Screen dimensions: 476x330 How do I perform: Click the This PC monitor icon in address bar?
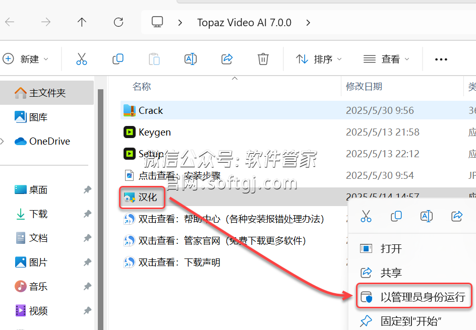pyautogui.click(x=157, y=22)
